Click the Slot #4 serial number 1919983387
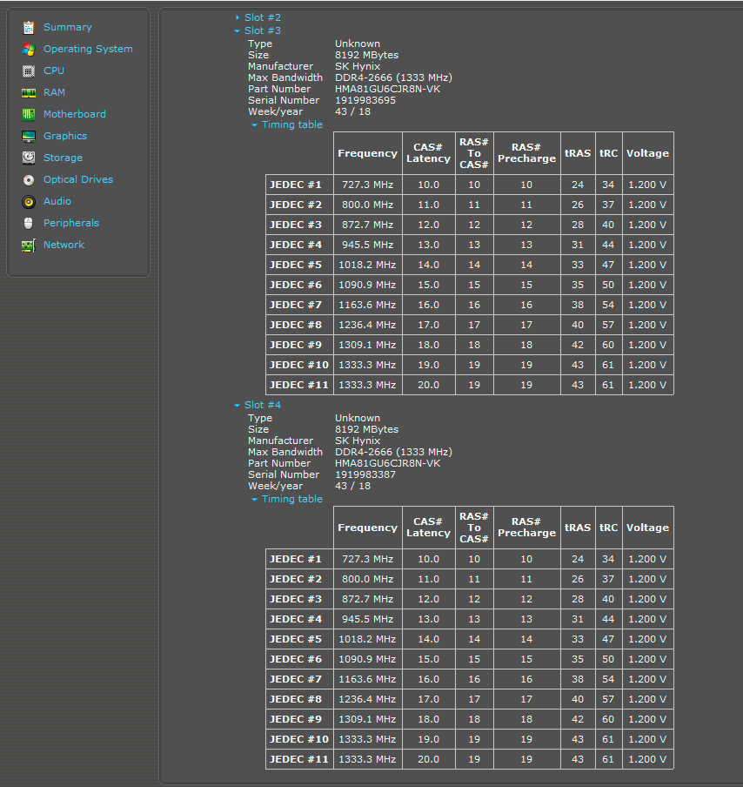This screenshot has width=743, height=787. 365,474
